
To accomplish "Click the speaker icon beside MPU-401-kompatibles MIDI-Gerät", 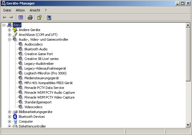I will tap(20, 83).
